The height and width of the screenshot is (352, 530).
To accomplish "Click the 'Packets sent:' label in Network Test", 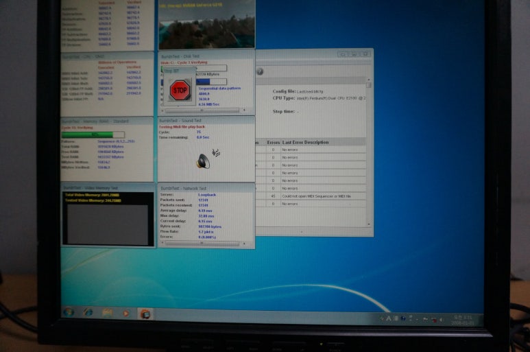I will tap(172, 200).
